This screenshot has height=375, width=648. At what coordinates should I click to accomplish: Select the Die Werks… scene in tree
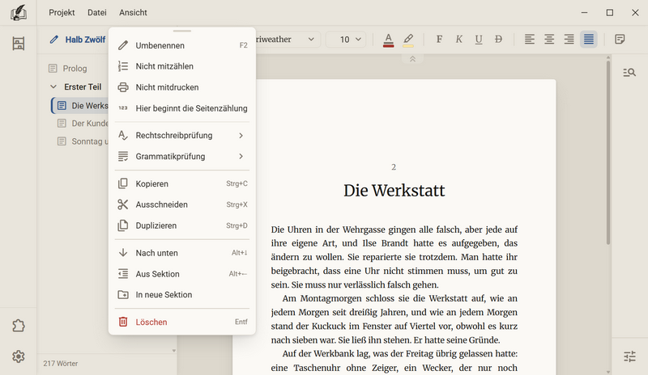tap(79, 106)
